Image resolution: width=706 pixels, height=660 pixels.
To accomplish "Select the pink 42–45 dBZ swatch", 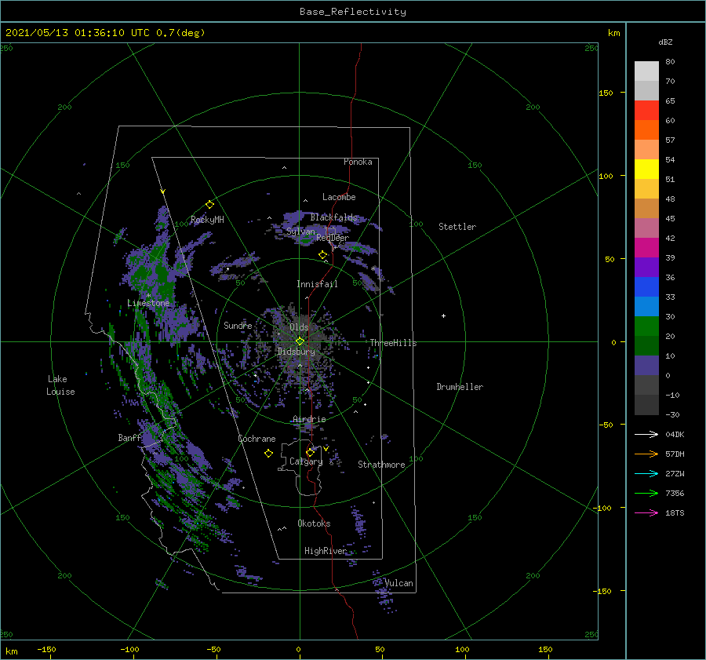I will tap(646, 228).
